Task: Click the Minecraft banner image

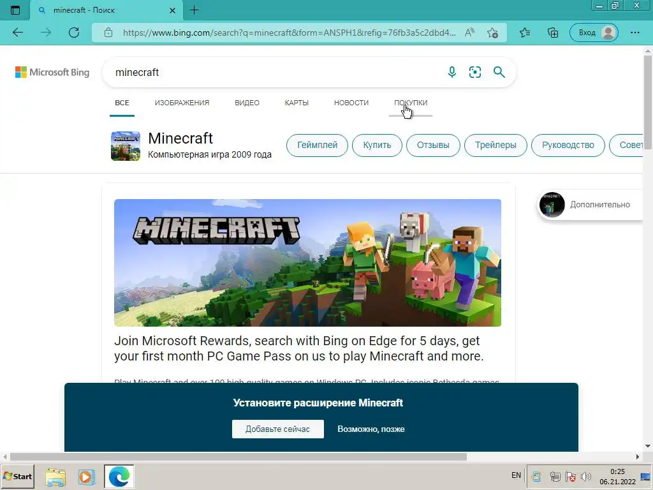Action: pos(308,262)
